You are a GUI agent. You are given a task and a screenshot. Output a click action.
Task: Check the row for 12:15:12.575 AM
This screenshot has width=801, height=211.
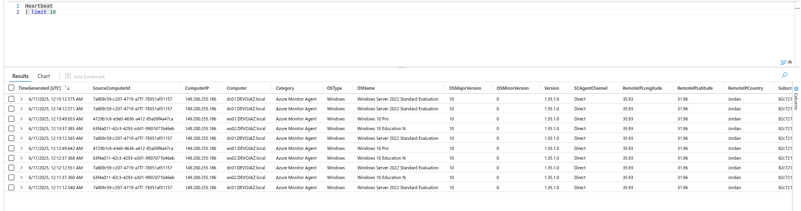point(11,99)
